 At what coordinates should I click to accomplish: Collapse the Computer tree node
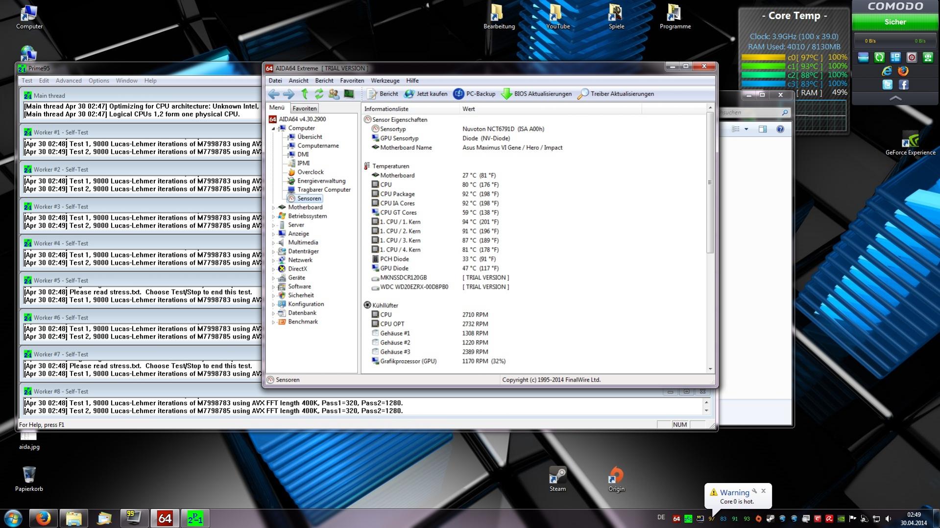pyautogui.click(x=273, y=128)
